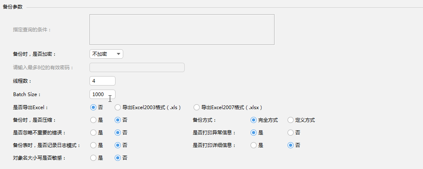The height and width of the screenshot is (169, 423).
Task: Select 导出Excel2007格式 (.xlsx) option
Action: [197, 108]
